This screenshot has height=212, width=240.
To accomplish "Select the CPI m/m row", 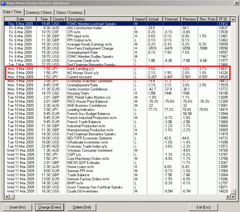I will tap(118, 32).
